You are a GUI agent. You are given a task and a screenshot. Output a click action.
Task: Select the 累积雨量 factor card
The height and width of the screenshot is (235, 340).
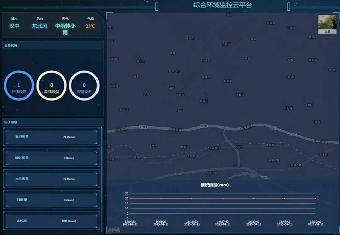click(52, 137)
